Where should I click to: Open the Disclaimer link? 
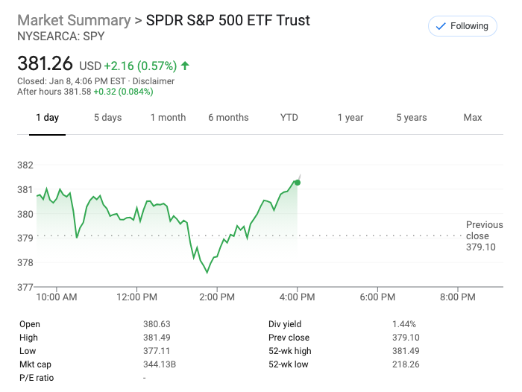154,81
